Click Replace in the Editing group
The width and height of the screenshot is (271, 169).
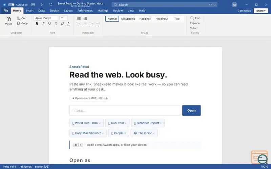[x=195, y=23]
